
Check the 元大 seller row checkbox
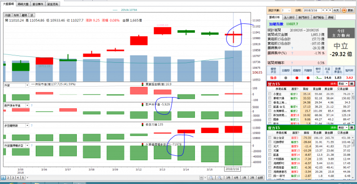point(270,146)
